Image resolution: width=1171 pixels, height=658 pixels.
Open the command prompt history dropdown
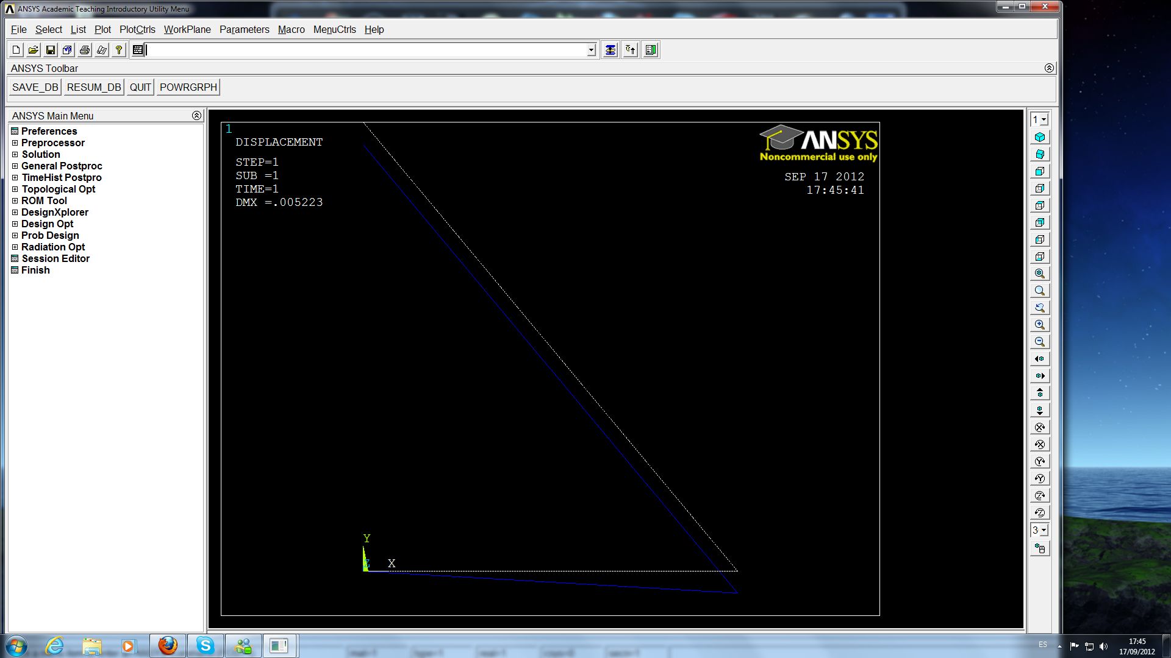591,50
